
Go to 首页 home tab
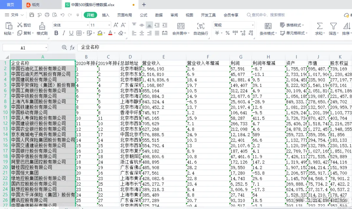point(10,5)
